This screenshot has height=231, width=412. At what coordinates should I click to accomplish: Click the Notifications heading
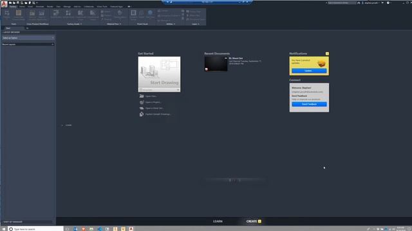tap(298, 53)
